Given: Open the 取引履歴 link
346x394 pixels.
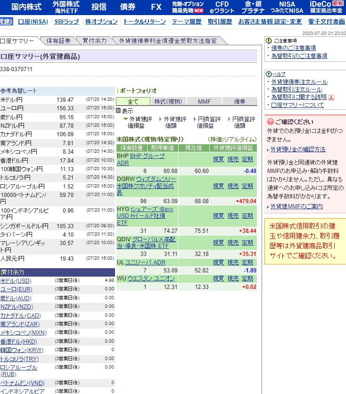Looking at the screenshot, I should pyautogui.click(x=220, y=22).
